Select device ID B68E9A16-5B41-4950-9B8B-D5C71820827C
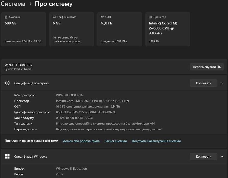This screenshot has width=228, height=178. pos(86,112)
